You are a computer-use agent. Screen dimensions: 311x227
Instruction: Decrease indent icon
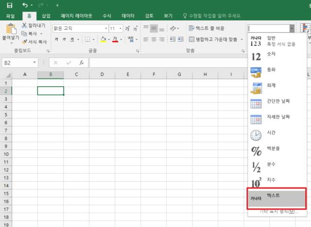(173, 39)
